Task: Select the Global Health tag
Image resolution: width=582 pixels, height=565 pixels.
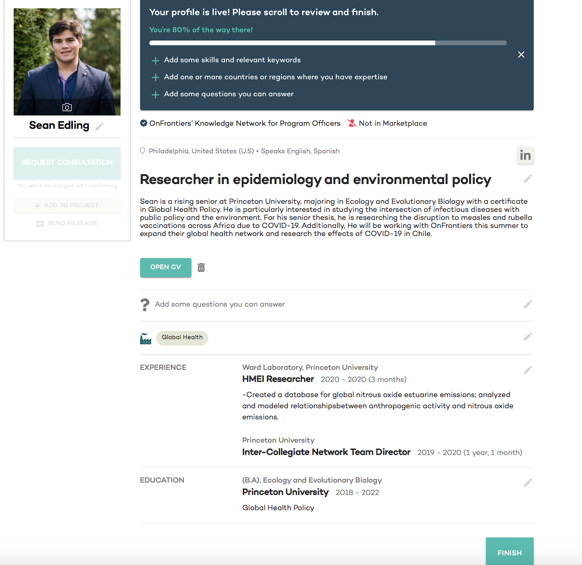Action: point(182,338)
